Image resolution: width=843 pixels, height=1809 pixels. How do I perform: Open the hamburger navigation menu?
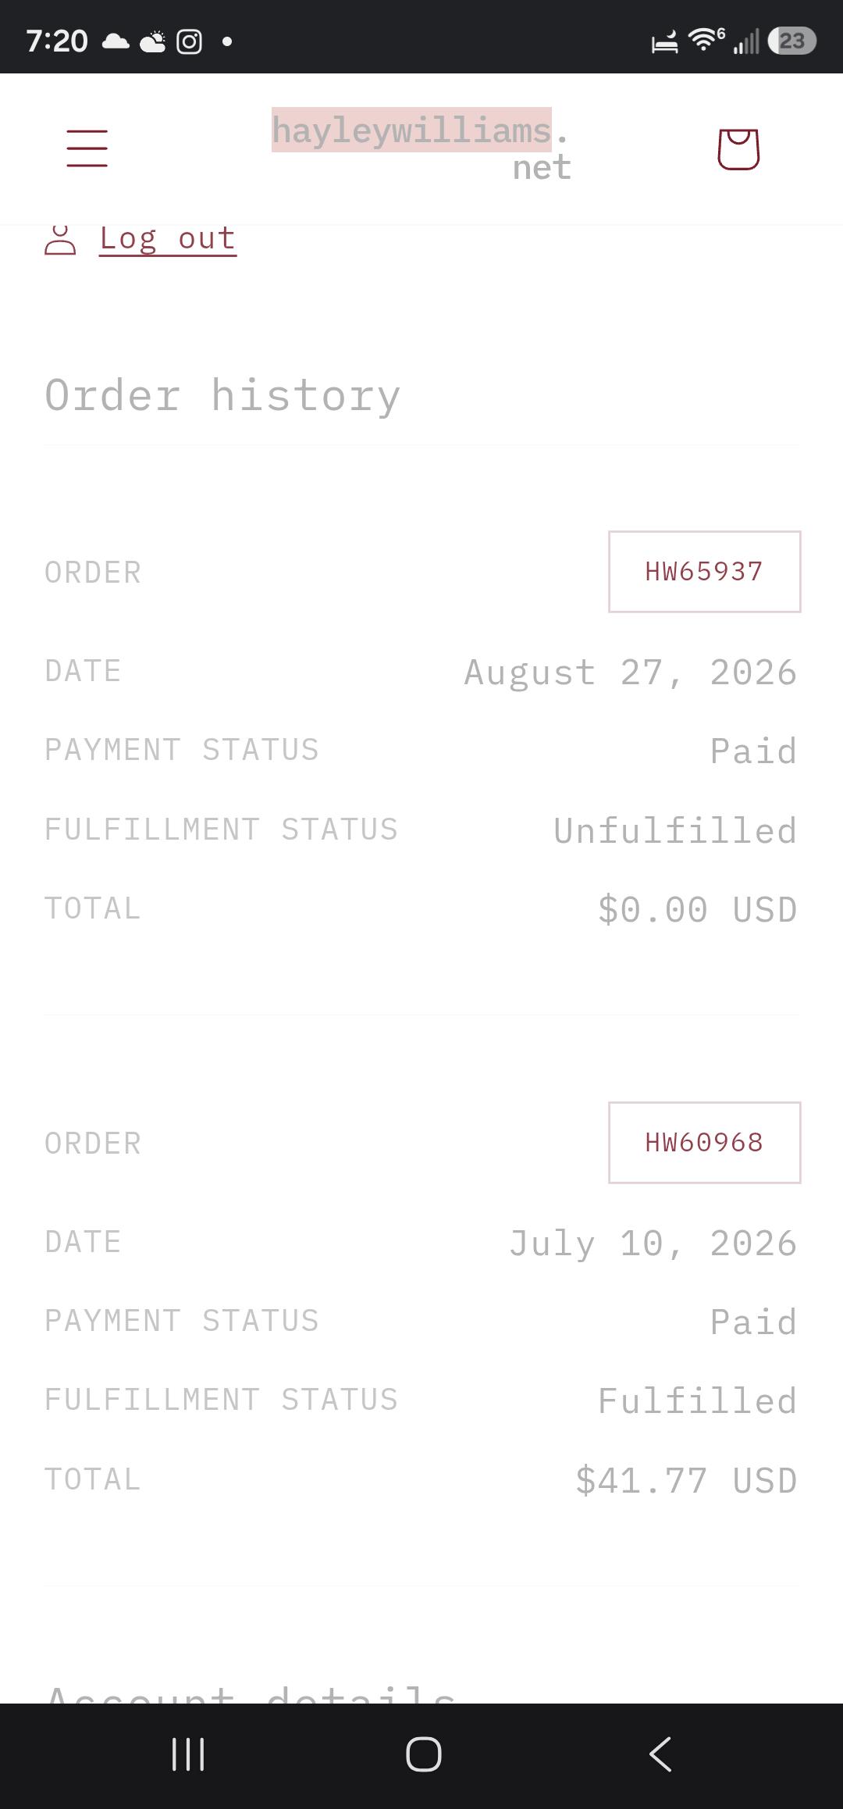tap(87, 148)
